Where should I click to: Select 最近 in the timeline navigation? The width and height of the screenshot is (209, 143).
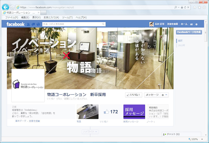(180, 41)
